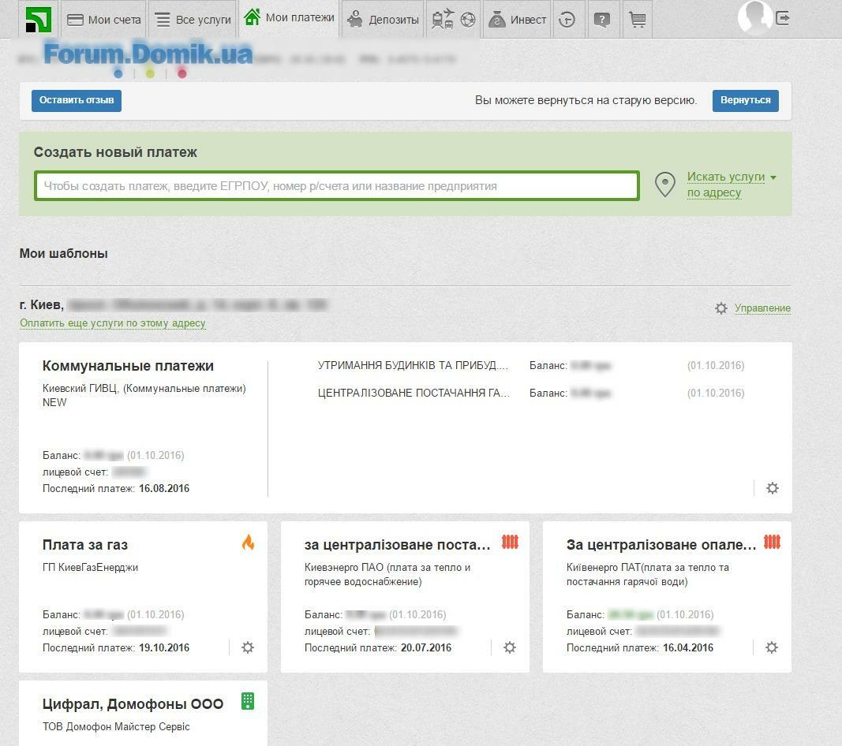Click the Вернуться button
Image resolution: width=842 pixels, height=746 pixels.
point(746,100)
